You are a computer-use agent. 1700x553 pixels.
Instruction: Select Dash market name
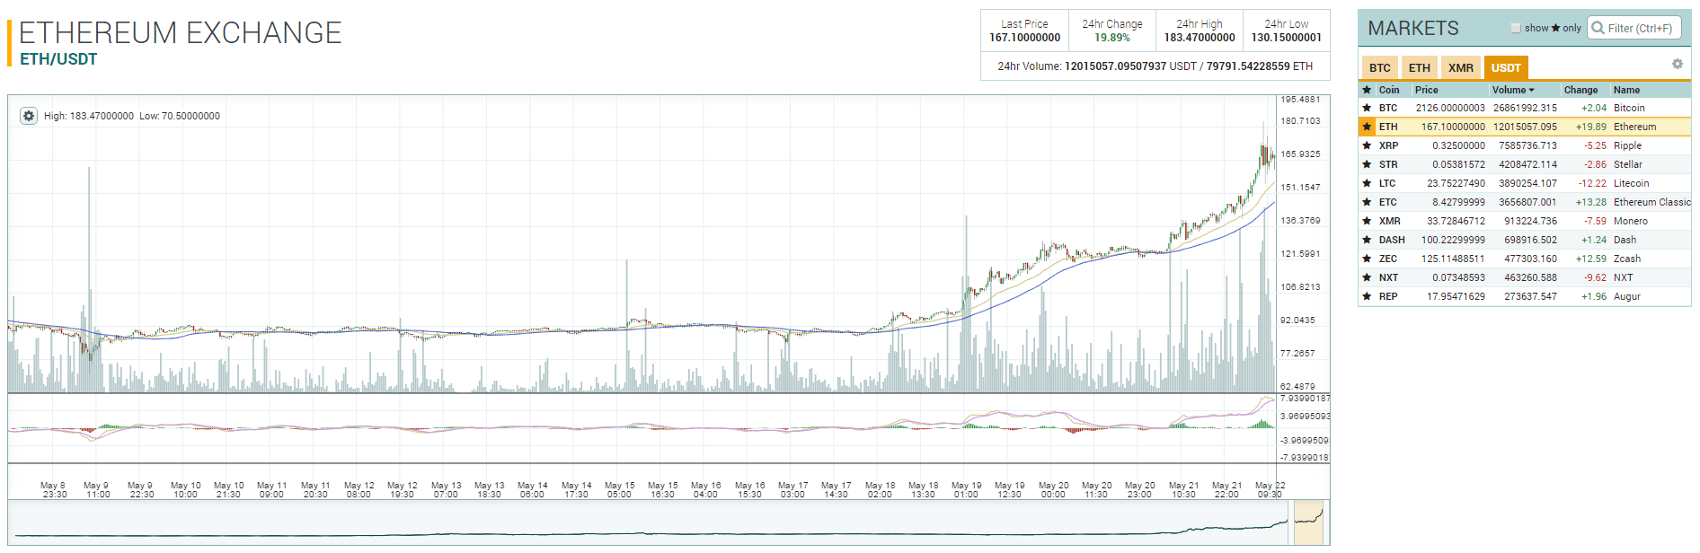(x=1625, y=240)
